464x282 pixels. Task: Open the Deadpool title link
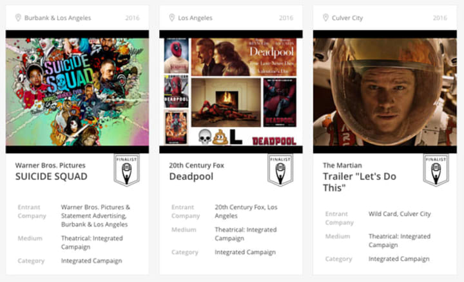pos(191,177)
